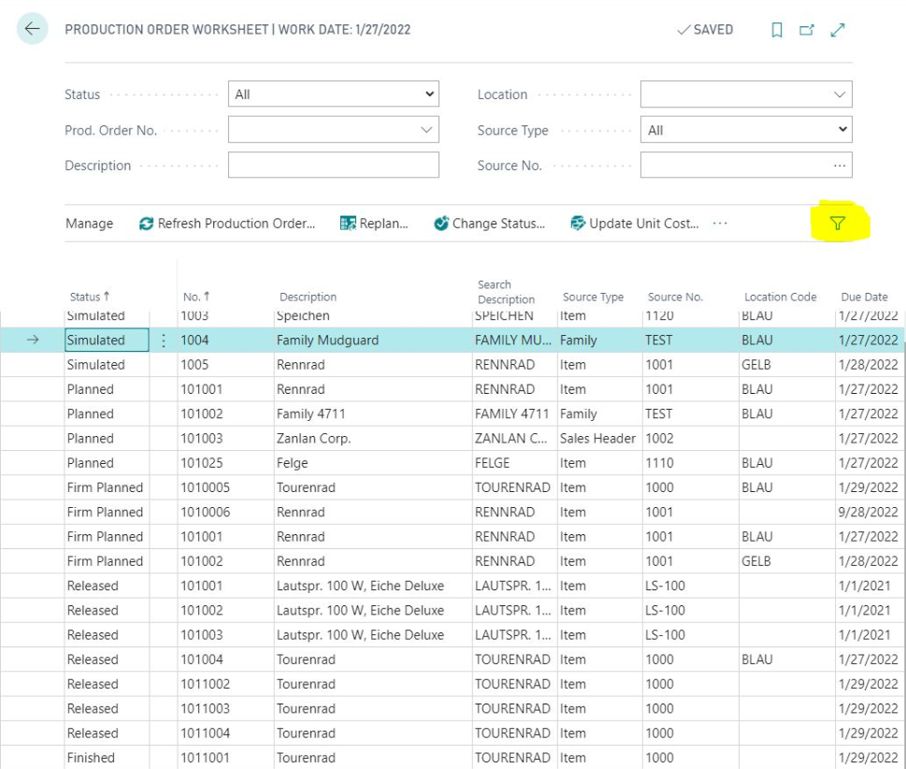Sort by the No. column header

click(195, 297)
